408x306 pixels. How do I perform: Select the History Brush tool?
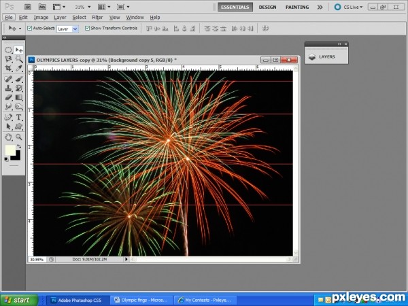point(19,88)
